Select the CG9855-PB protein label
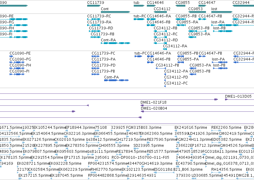Viewport: 254px width, 180px height. [x=188, y=53]
